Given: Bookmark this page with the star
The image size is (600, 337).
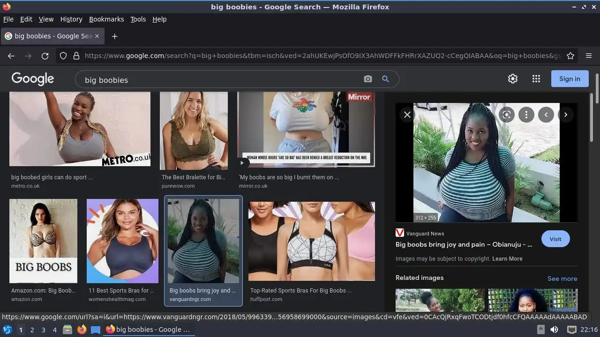Looking at the screenshot, I should pyautogui.click(x=570, y=56).
